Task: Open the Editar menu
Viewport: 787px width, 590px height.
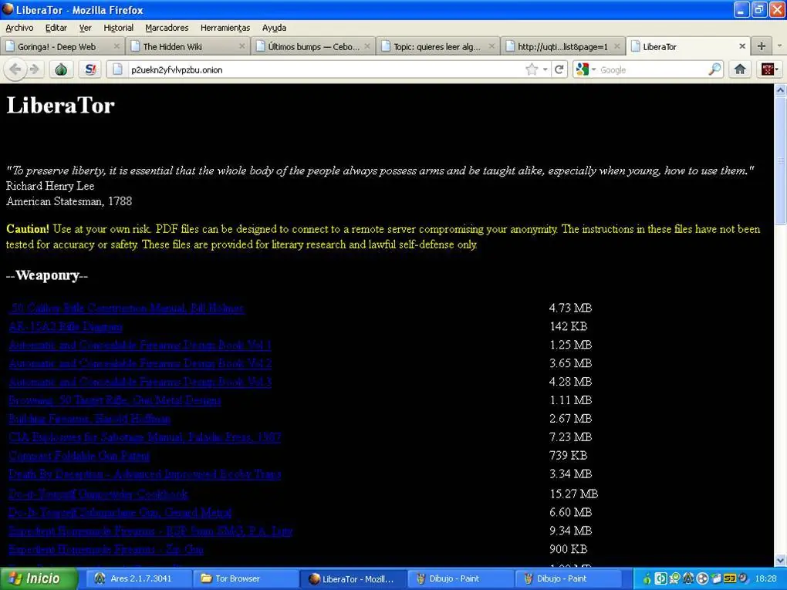Action: click(x=56, y=28)
